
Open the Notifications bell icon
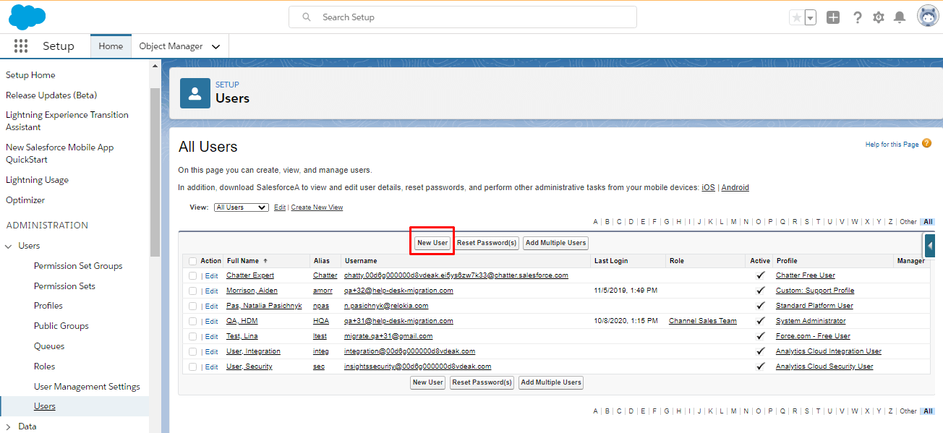tap(900, 17)
